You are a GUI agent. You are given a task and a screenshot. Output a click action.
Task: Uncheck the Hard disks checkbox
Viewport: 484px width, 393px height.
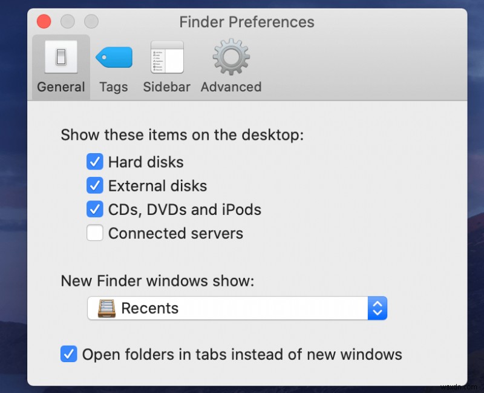click(x=95, y=162)
